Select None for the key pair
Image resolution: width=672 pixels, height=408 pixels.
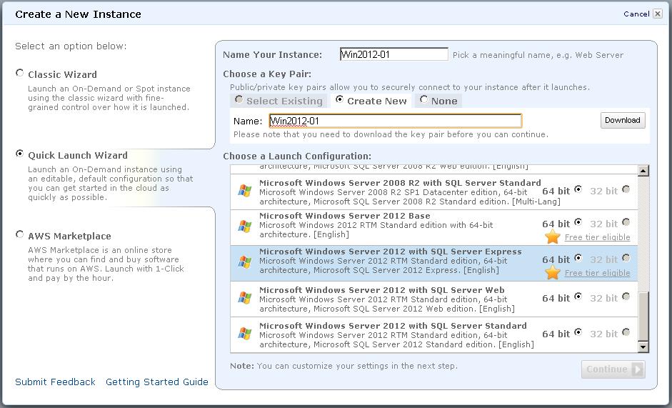click(424, 100)
